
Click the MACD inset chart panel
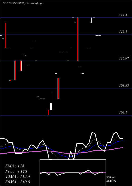(73, 173)
